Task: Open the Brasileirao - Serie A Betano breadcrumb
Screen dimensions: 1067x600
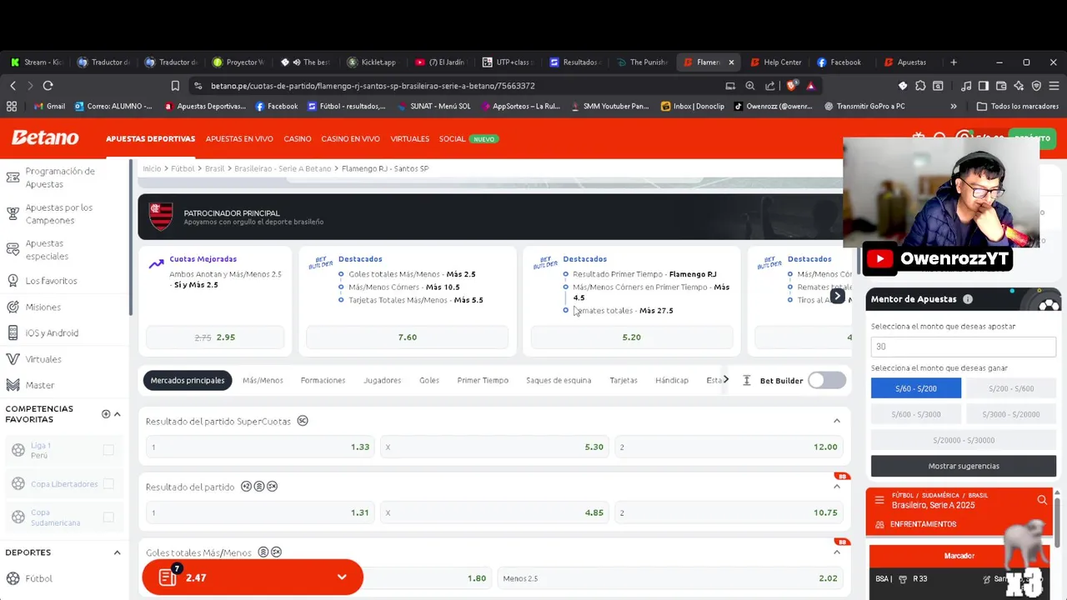Action: [x=283, y=168]
